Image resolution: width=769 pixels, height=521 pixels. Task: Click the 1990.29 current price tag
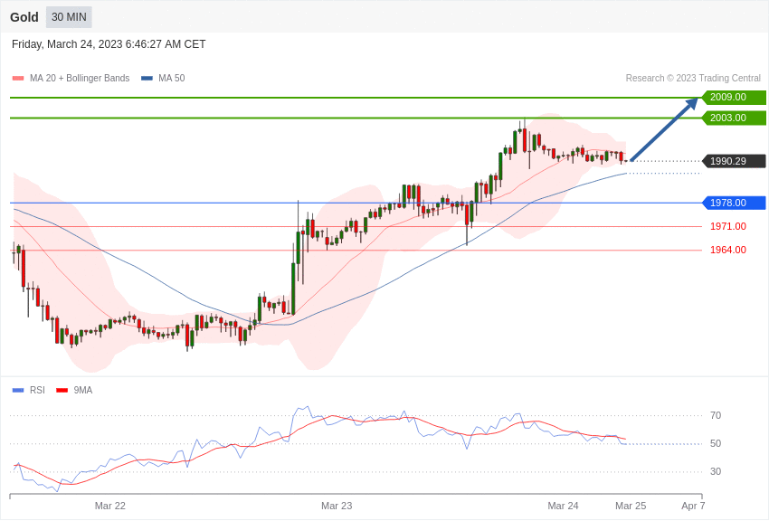734,161
